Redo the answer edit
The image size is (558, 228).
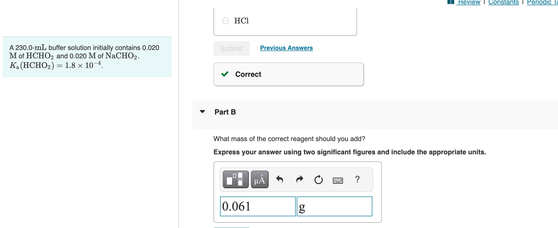tap(299, 179)
